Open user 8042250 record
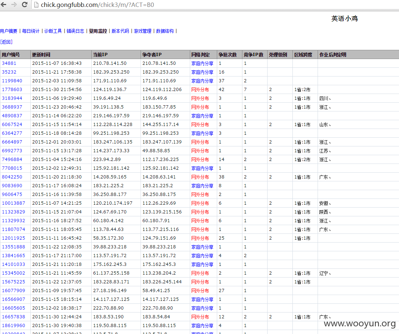The height and width of the screenshot is (334, 399). (12, 177)
